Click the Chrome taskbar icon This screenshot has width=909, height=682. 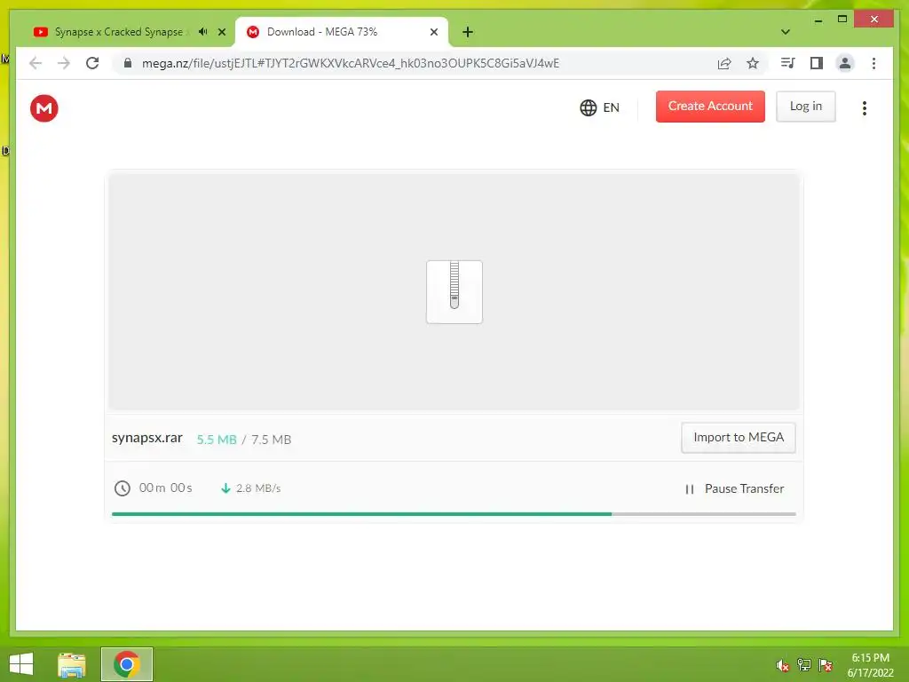tap(127, 664)
